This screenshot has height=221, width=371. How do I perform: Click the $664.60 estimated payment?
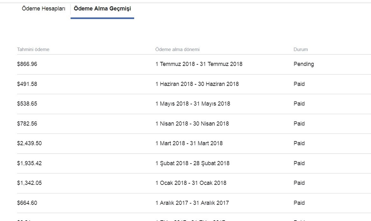[27, 203]
